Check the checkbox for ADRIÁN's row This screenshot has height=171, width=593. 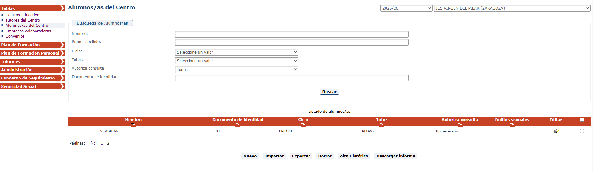pos(582,131)
